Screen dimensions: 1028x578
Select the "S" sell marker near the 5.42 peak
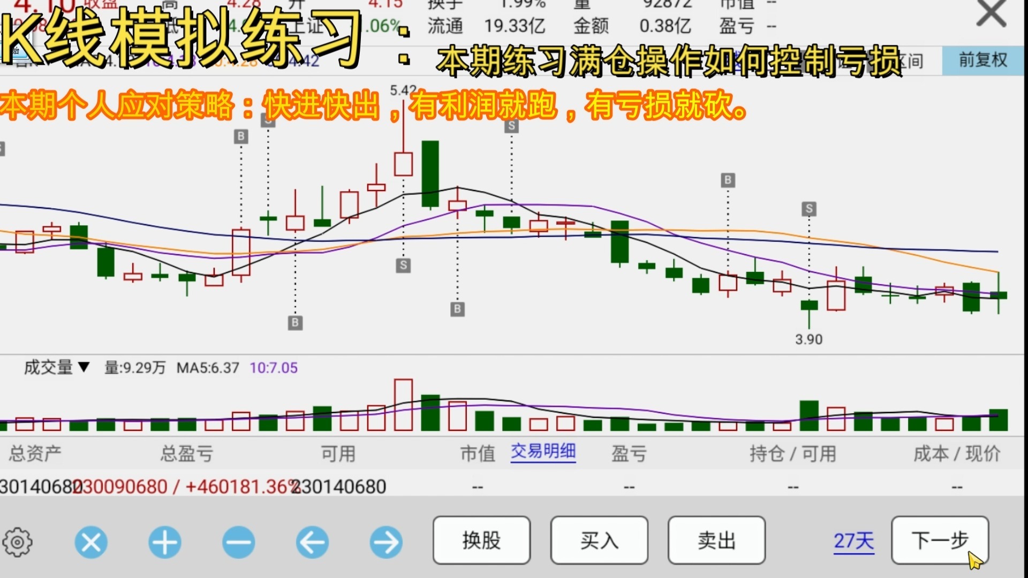pyautogui.click(x=404, y=266)
